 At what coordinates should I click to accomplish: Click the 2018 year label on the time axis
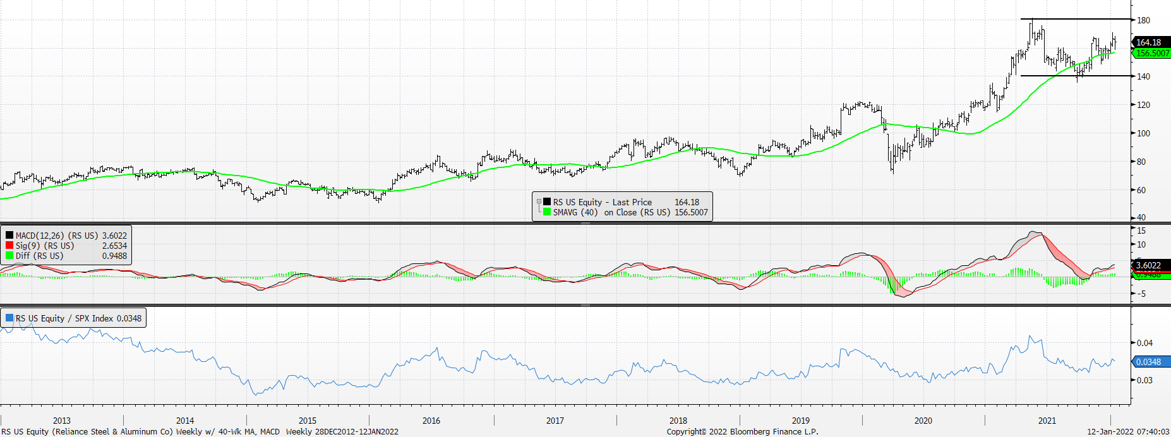[678, 421]
